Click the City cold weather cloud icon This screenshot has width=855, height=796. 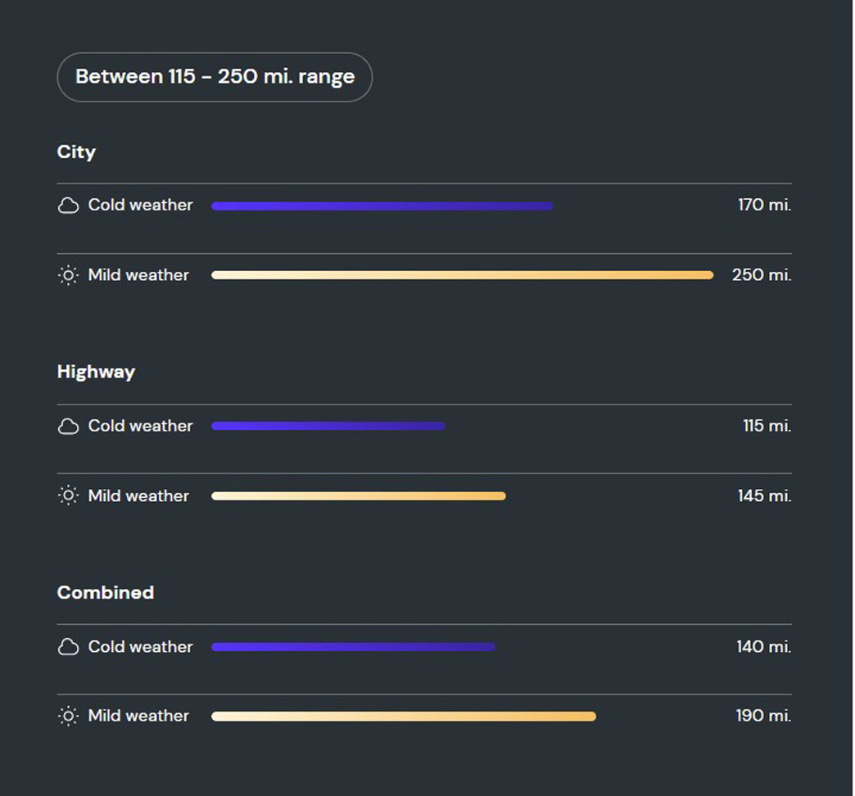tap(69, 206)
